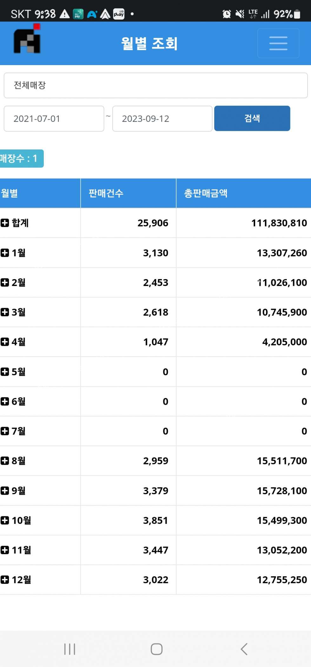This screenshot has width=311, height=667.
Task: Edit the end date 2023-09-12 field
Action: point(162,119)
